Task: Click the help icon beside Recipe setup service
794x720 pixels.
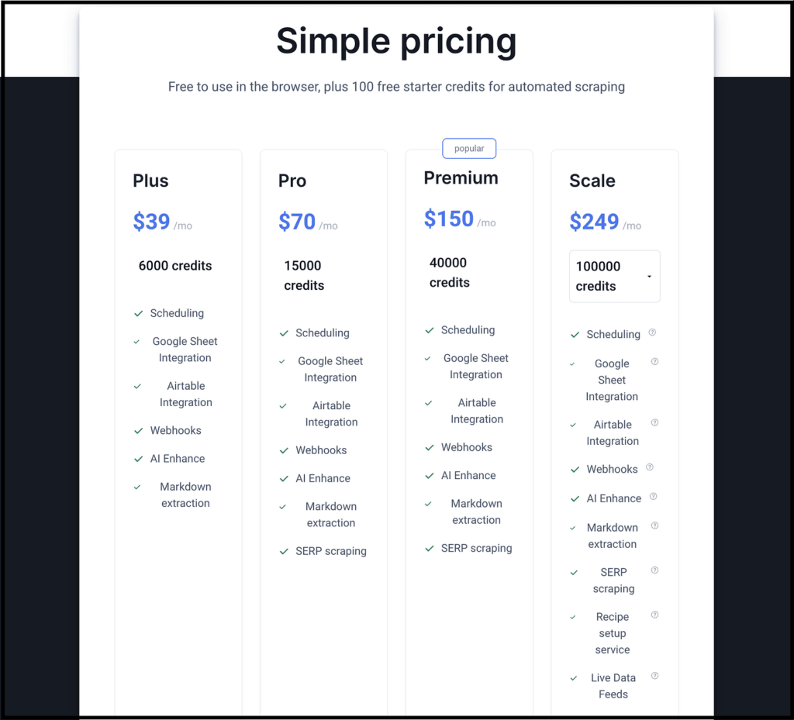Action: pyautogui.click(x=654, y=615)
